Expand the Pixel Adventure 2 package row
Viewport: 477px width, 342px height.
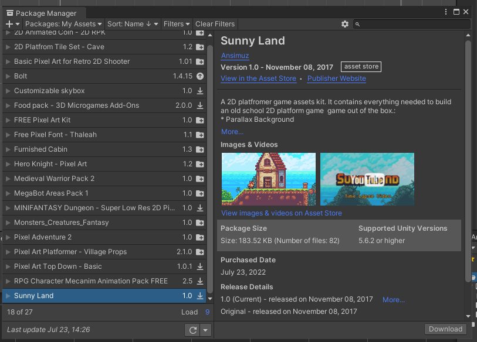click(x=8, y=237)
